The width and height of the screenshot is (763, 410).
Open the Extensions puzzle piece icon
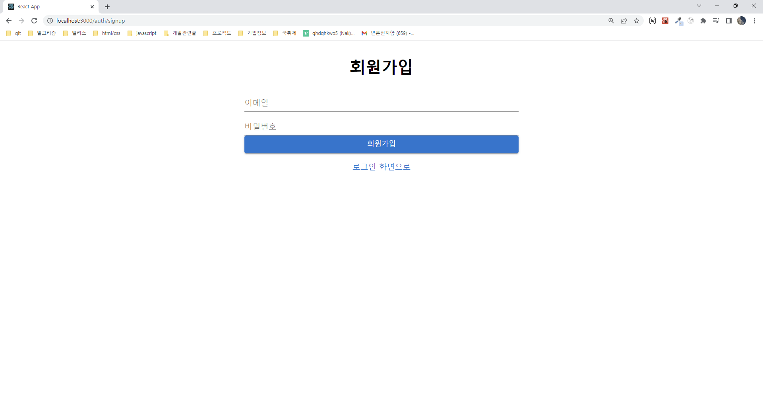tap(704, 21)
